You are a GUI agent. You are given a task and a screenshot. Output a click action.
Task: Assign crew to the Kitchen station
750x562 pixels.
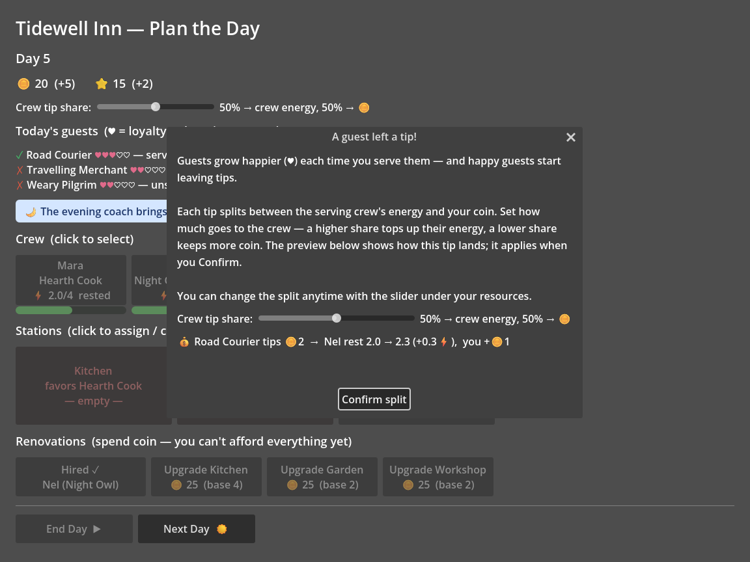[93, 386]
